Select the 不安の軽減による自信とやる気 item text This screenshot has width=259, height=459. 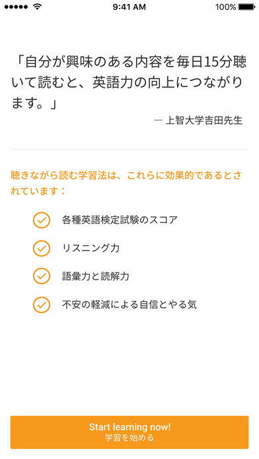pos(129,305)
